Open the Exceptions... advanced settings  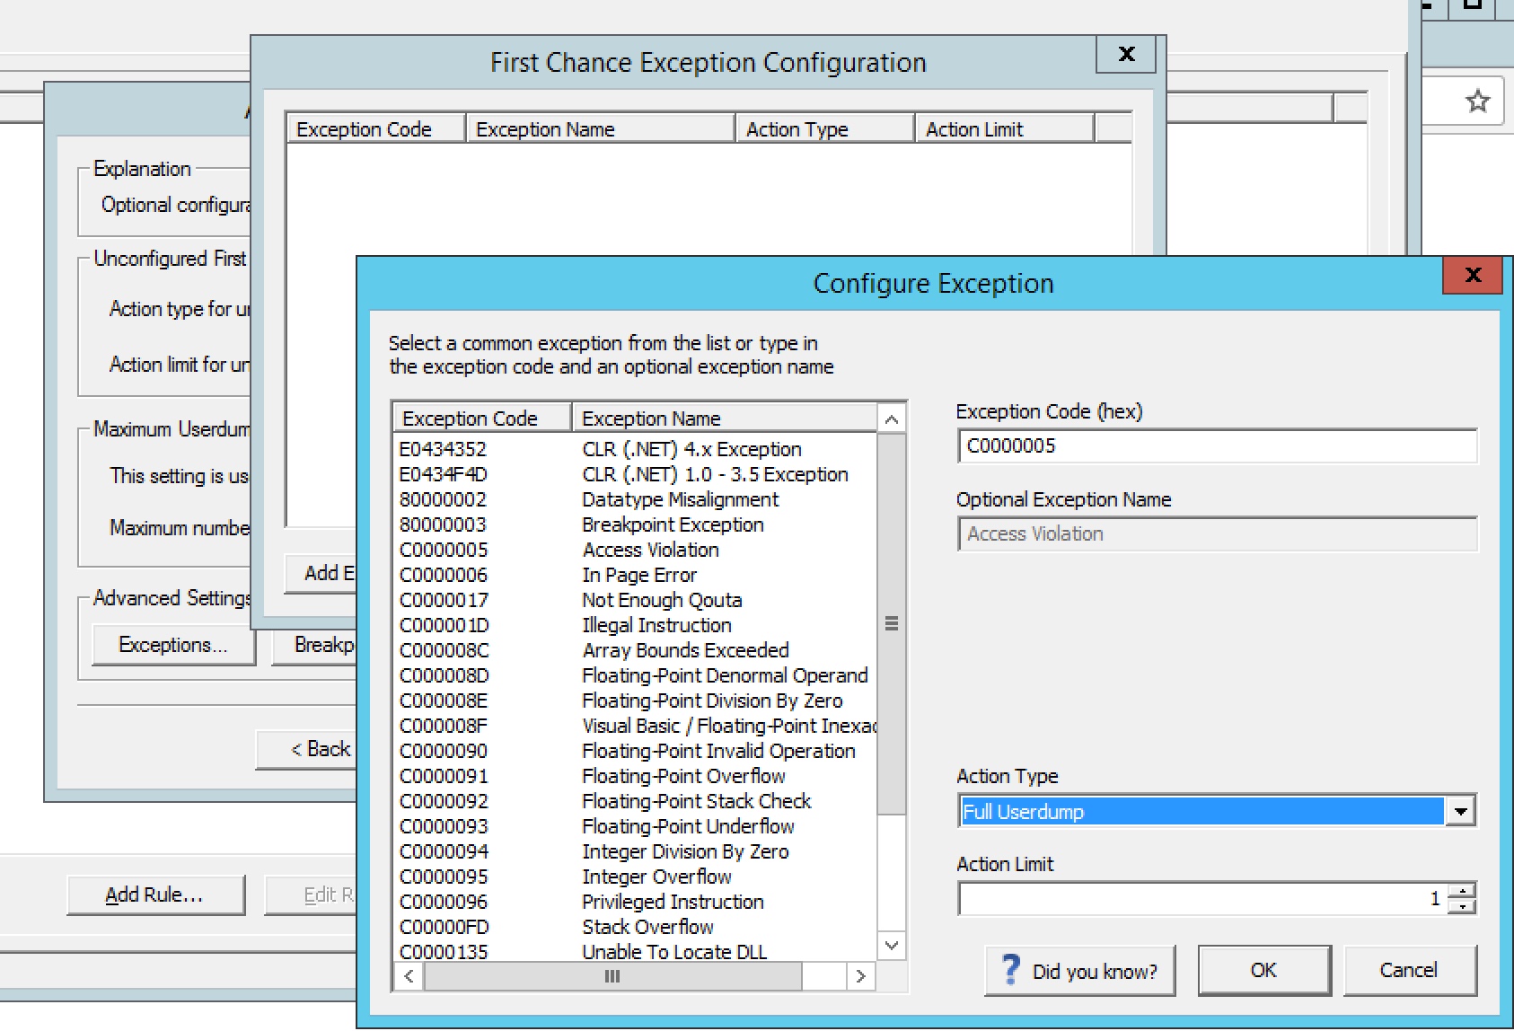coord(172,645)
